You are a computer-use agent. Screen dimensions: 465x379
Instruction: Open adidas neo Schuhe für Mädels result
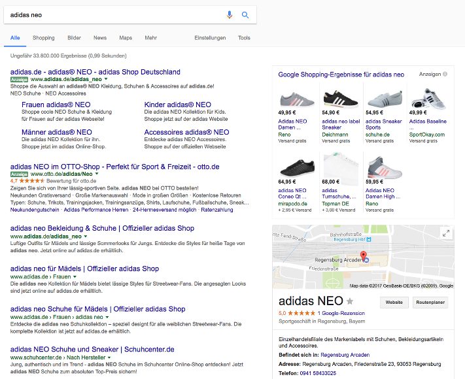98,309
